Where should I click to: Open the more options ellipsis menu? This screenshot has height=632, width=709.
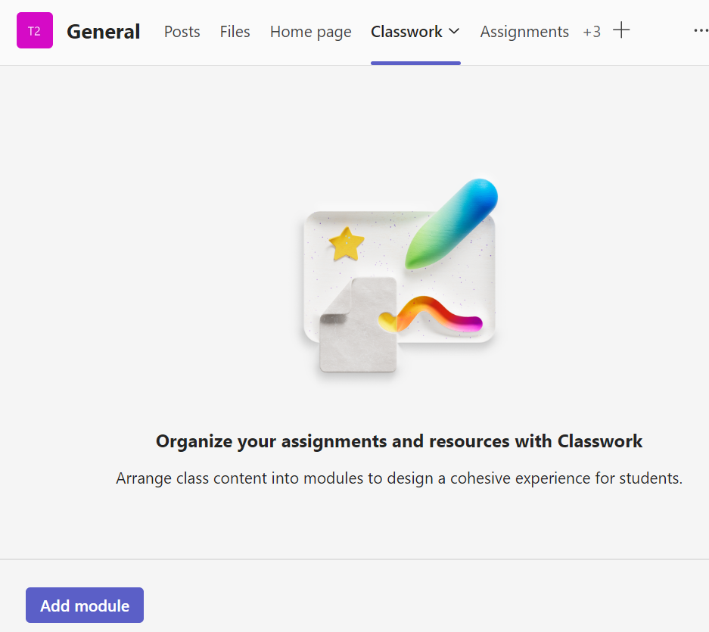pyautogui.click(x=701, y=31)
